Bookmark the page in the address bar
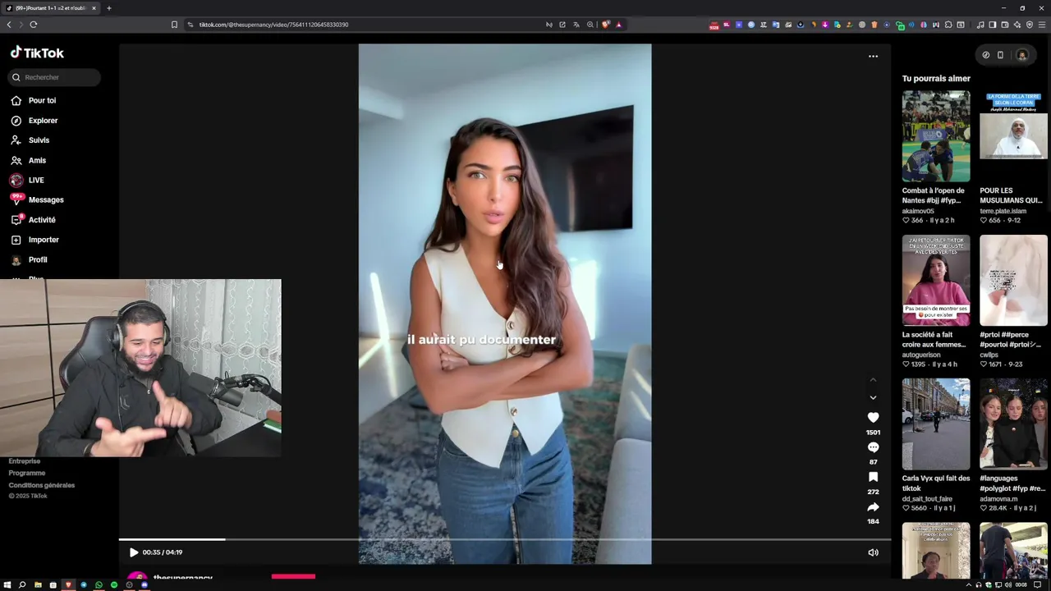The image size is (1051, 591). tap(174, 25)
